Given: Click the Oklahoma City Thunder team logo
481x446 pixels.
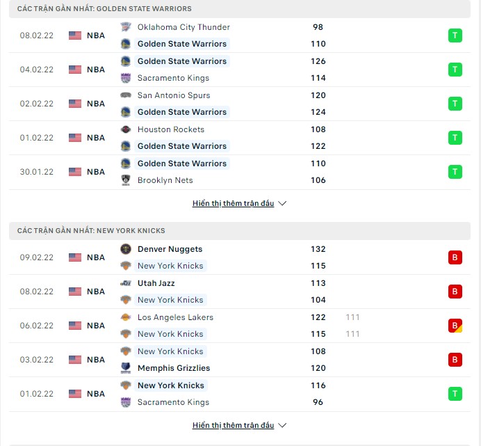Looking at the screenshot, I should tap(125, 27).
